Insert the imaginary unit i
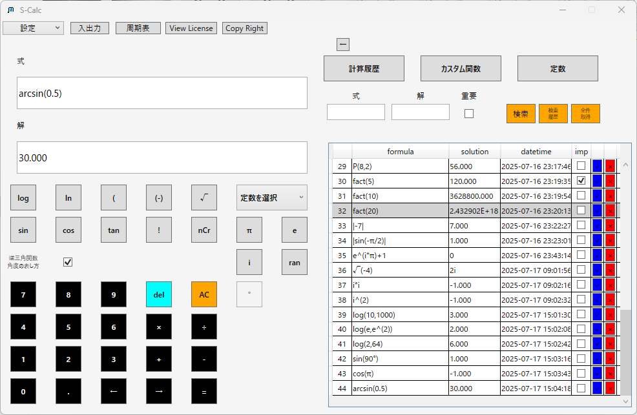Screen dimensions: 637x415 tap(249, 262)
